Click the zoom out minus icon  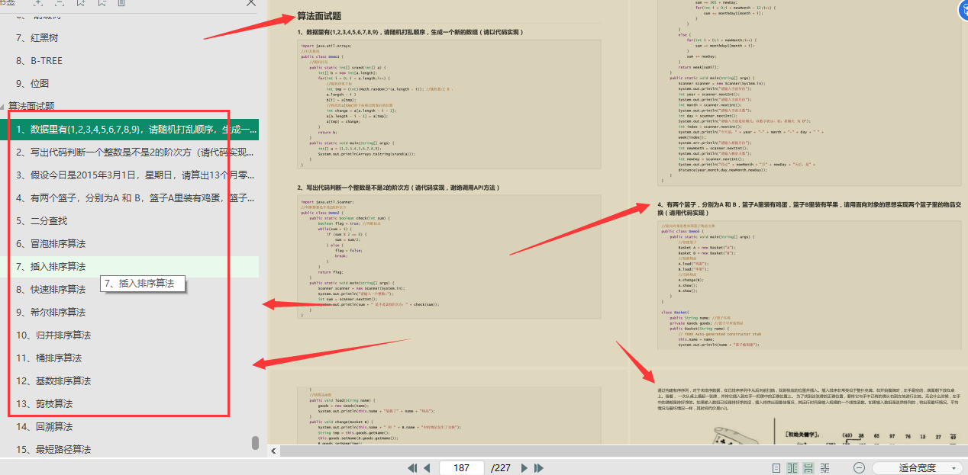tap(859, 467)
